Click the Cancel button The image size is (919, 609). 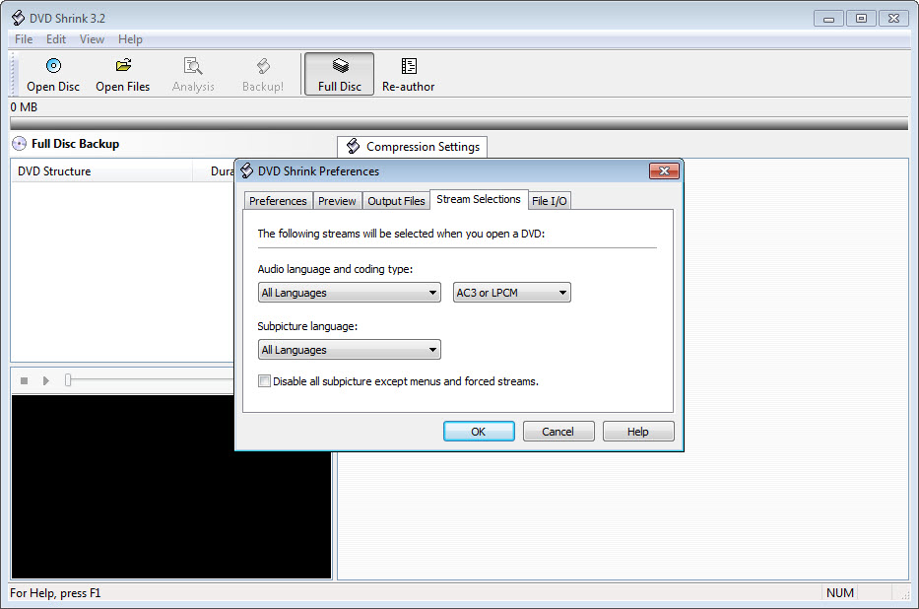pos(558,432)
